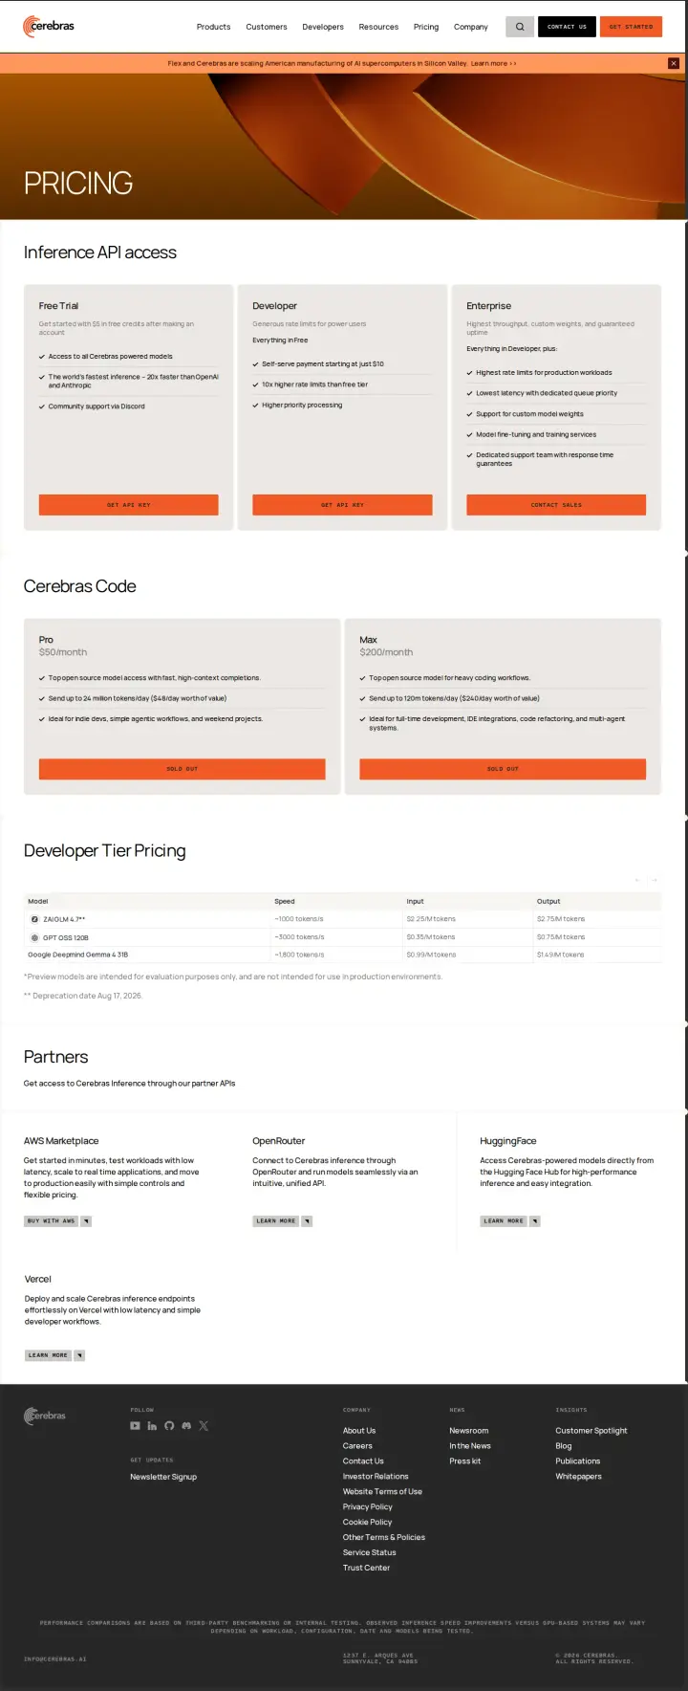Open the Privacy Policy link
Image resolution: width=688 pixels, height=1691 pixels.
368,1507
